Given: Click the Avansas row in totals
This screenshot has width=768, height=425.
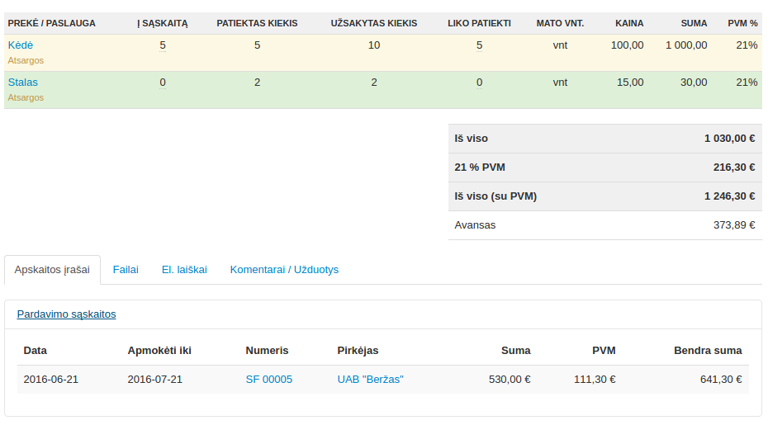Looking at the screenshot, I should (x=604, y=225).
